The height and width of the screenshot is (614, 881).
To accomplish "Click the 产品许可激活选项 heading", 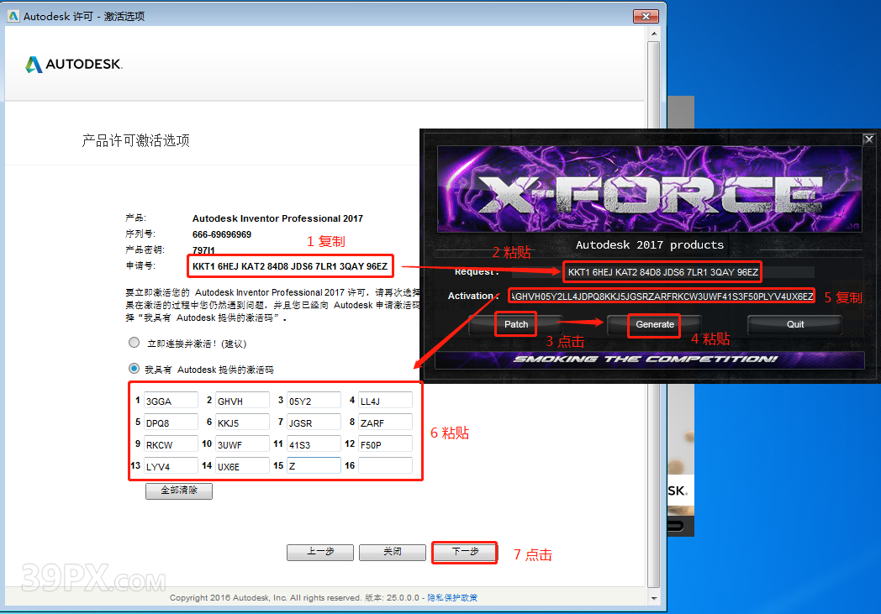I will [136, 140].
